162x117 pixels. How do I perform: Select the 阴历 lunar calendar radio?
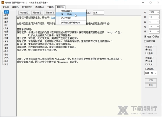[x=154, y=36]
